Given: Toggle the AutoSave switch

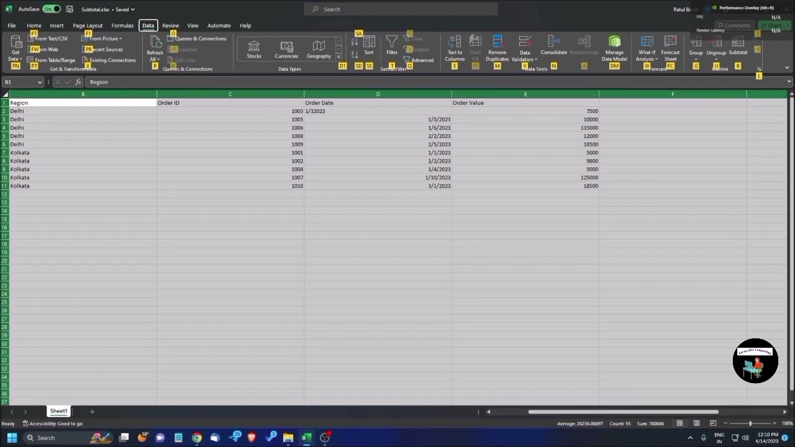Looking at the screenshot, I should [52, 9].
